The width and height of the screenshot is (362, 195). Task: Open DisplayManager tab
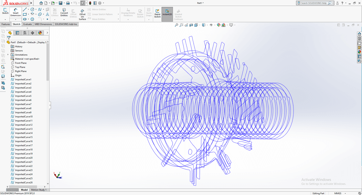coord(40,33)
